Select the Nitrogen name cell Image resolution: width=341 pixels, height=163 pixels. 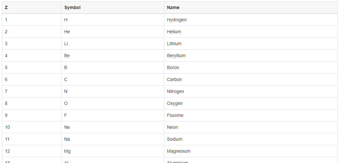[175, 91]
